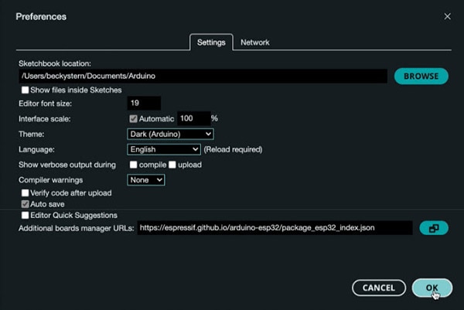Expand the Language dropdown set to English

pyautogui.click(x=164, y=149)
